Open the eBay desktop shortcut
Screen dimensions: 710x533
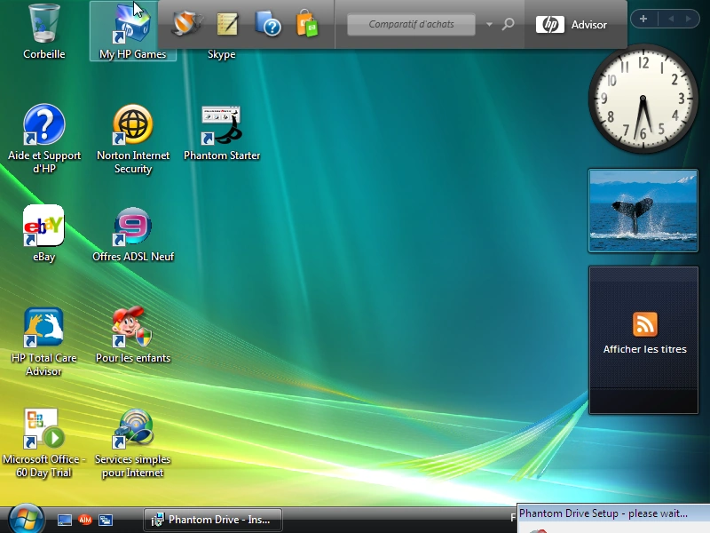point(43,234)
